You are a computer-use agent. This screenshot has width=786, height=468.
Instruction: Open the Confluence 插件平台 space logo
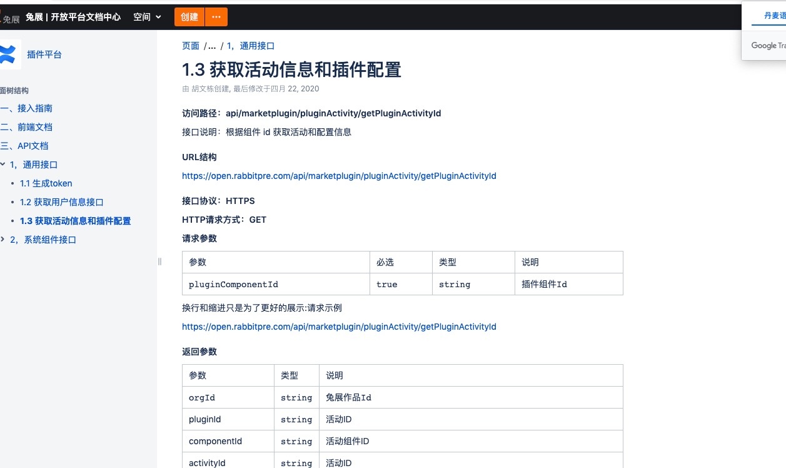(9, 54)
